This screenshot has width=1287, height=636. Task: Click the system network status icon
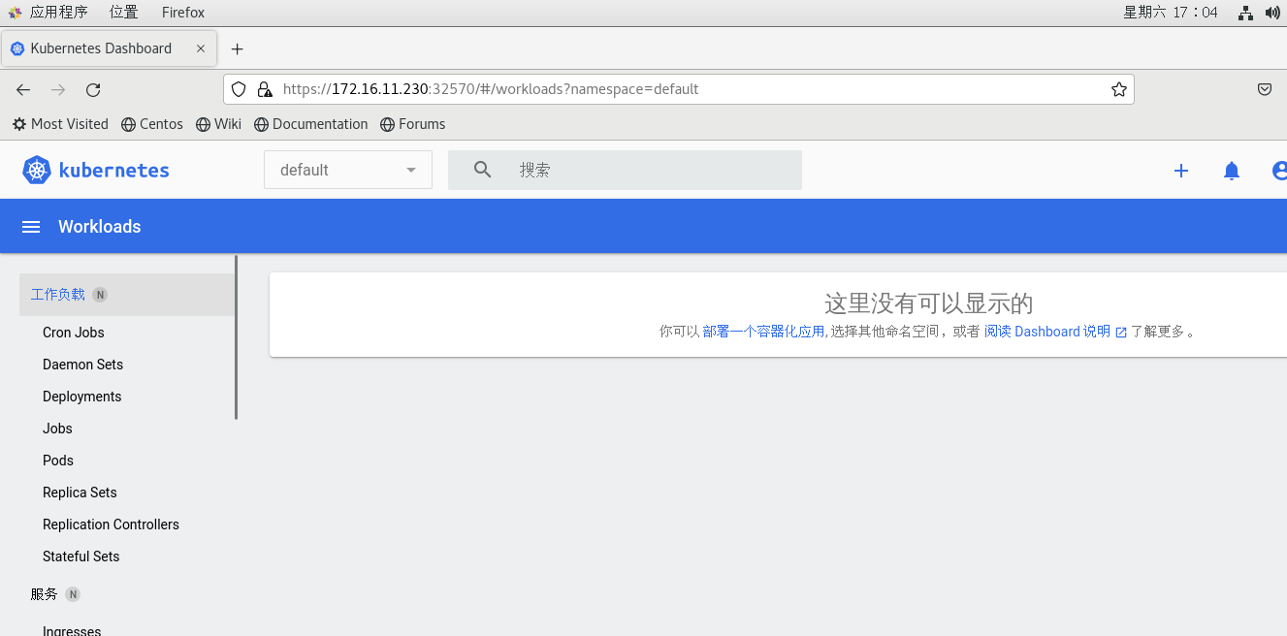pyautogui.click(x=1246, y=13)
